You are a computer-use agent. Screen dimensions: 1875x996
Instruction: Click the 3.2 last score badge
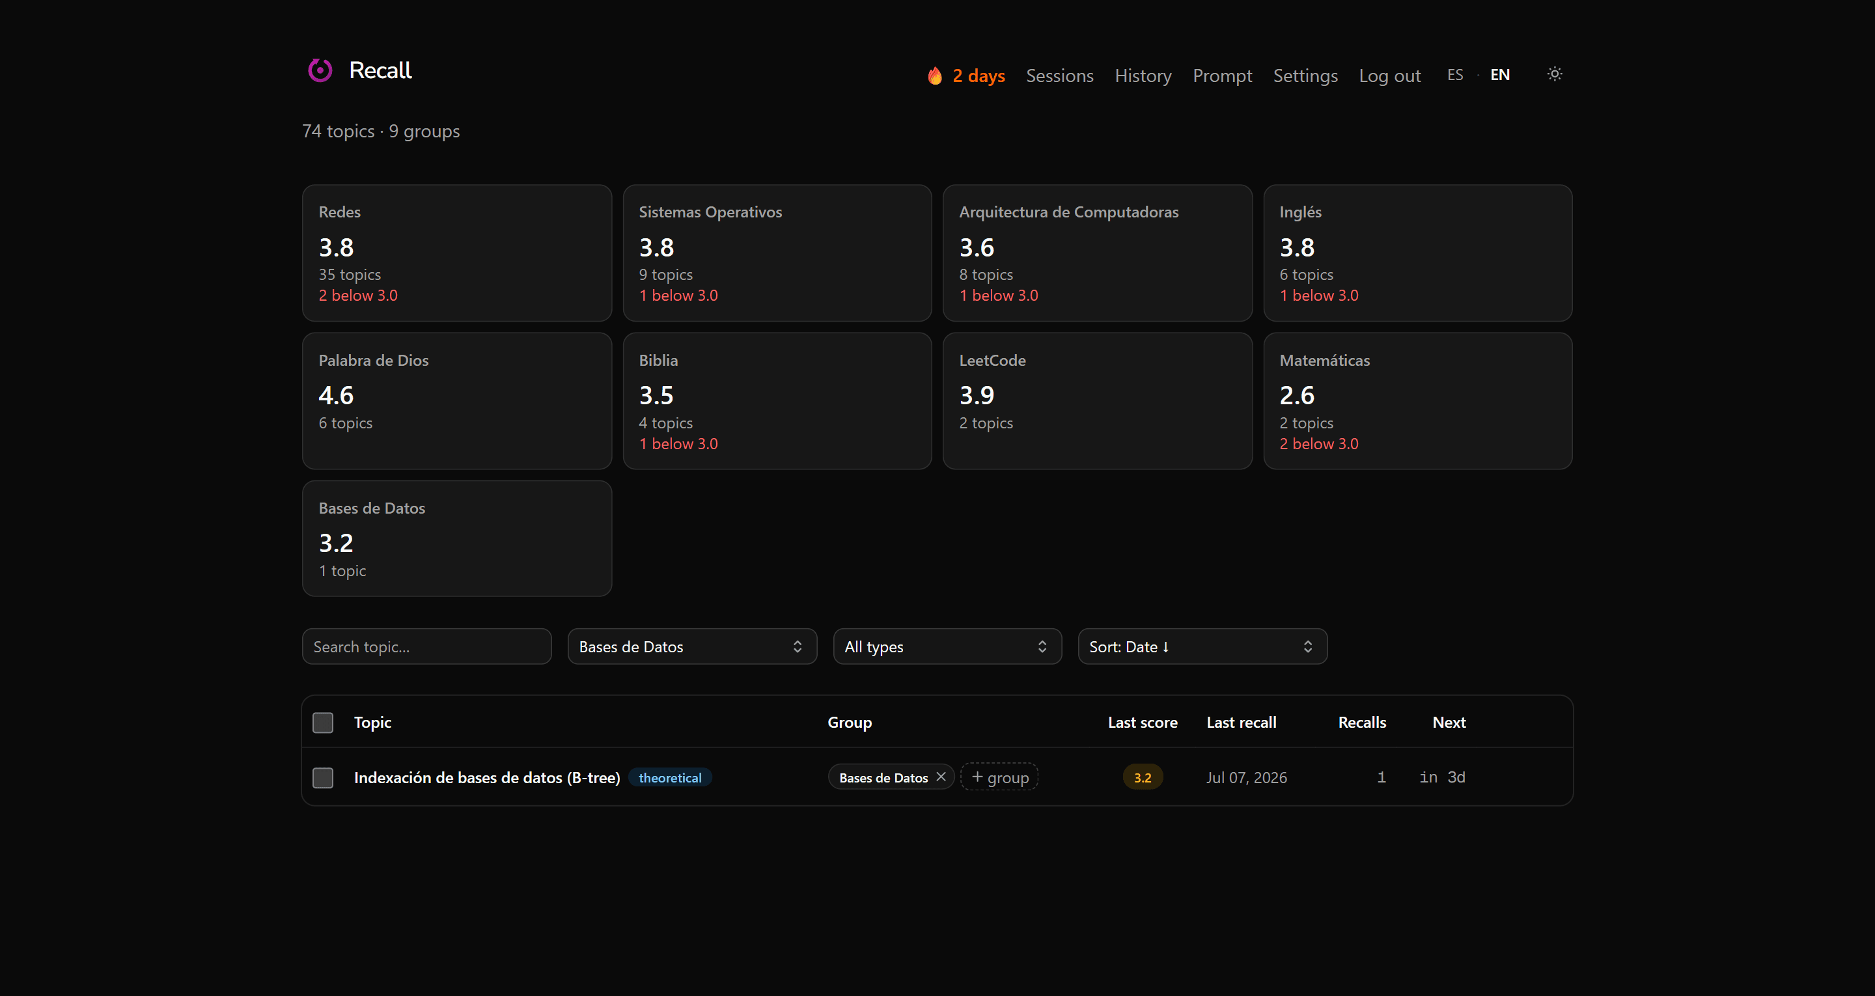pos(1142,777)
